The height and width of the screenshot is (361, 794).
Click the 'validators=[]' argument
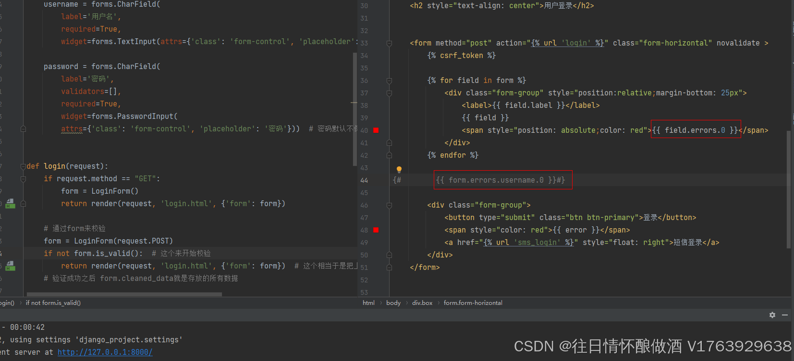(89, 92)
